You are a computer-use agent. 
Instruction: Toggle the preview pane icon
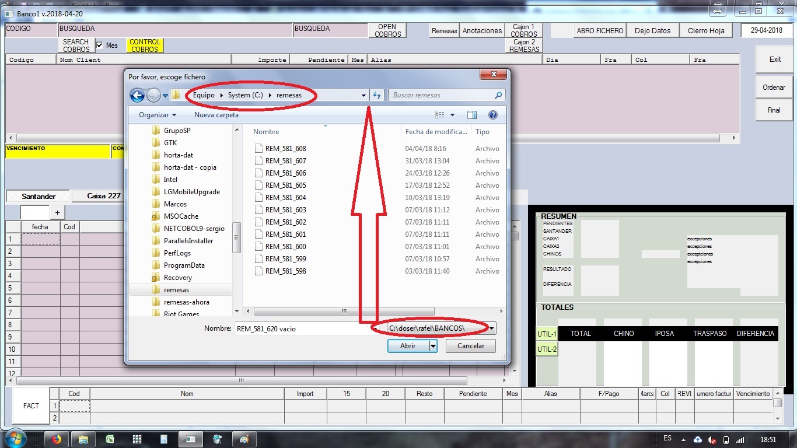click(x=472, y=115)
